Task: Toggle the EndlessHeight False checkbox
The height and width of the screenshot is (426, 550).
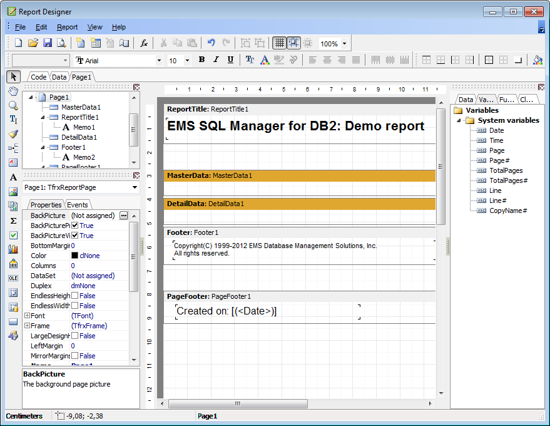Action: click(74, 296)
